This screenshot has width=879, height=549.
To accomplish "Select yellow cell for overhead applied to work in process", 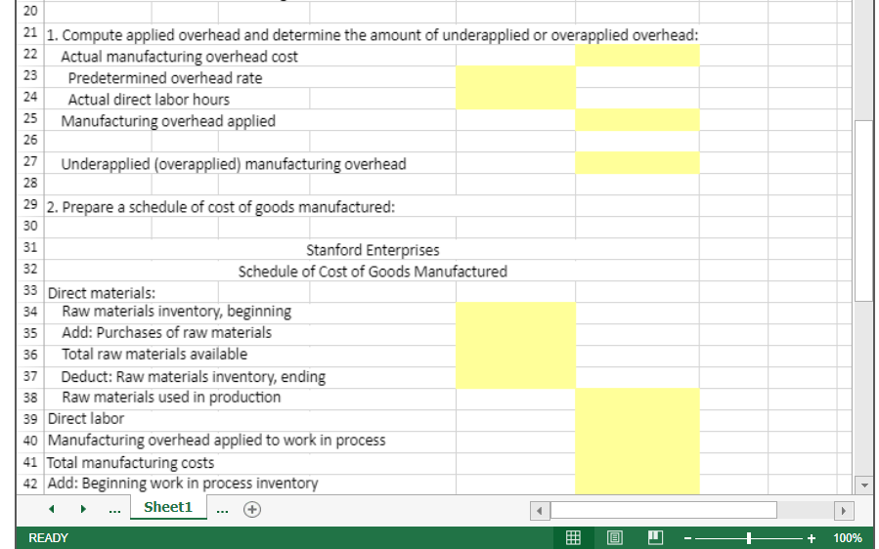I will click(637, 443).
